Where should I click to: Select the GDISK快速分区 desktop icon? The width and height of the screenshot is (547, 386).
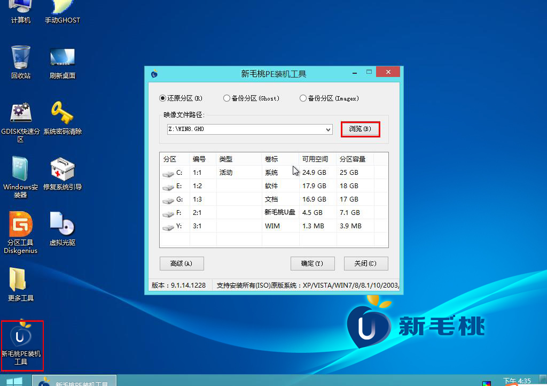[x=21, y=122]
